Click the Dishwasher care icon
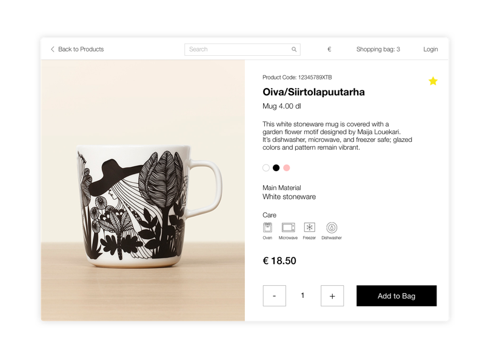 (332, 227)
